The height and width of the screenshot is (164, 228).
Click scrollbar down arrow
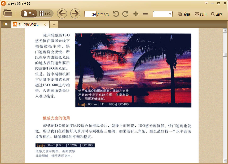coord(225,161)
